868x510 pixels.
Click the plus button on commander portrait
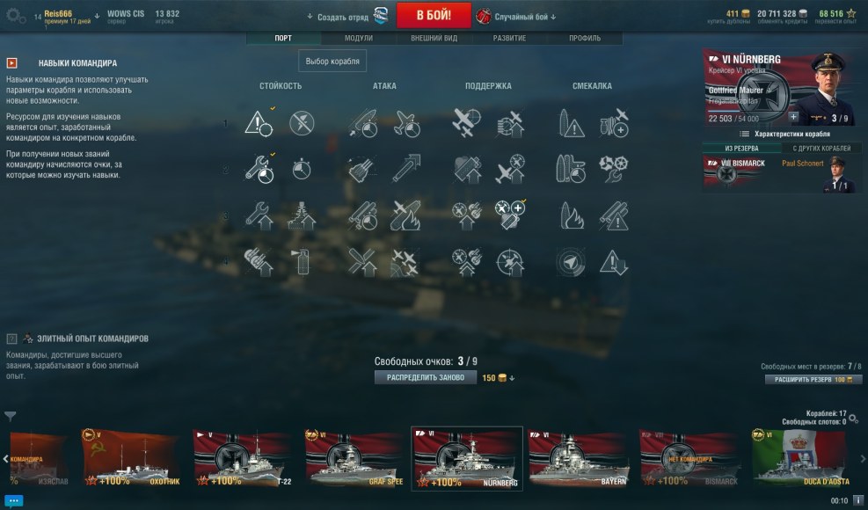click(x=793, y=117)
